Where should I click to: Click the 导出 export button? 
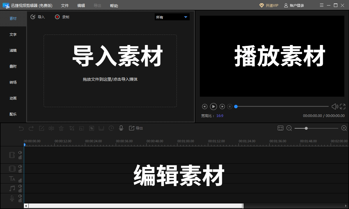click(136, 128)
